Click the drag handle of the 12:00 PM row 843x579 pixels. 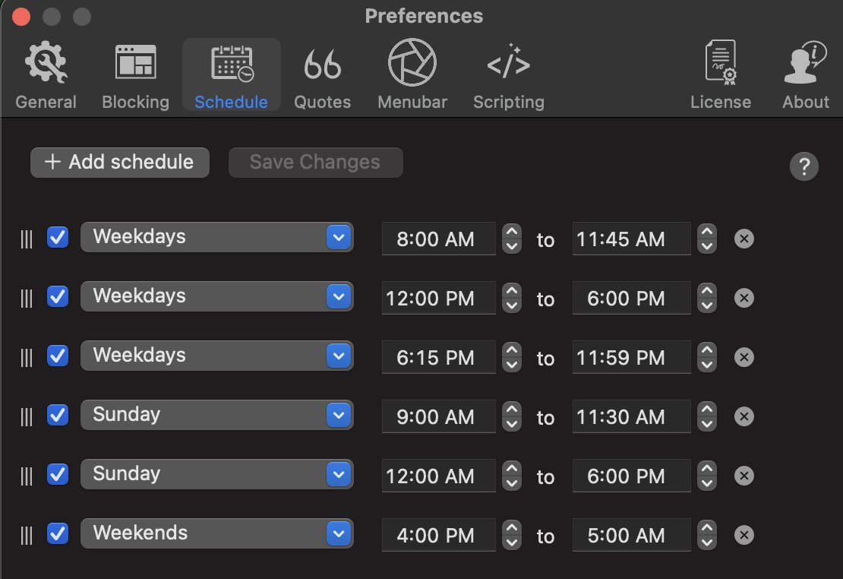point(27,298)
